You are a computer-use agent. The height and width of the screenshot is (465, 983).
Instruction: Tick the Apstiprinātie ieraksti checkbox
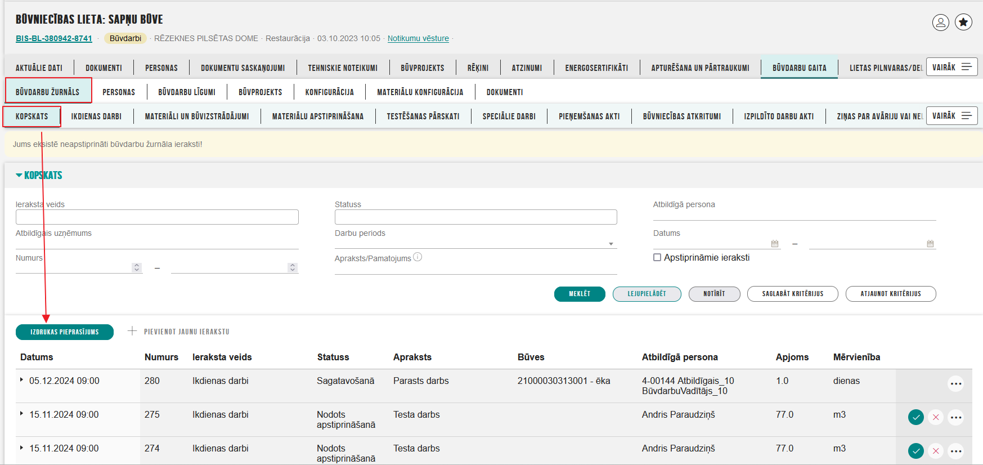pyautogui.click(x=657, y=257)
